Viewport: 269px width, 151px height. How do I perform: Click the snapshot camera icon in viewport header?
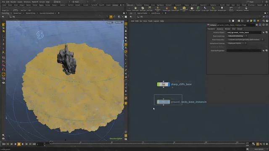click(x=119, y=17)
